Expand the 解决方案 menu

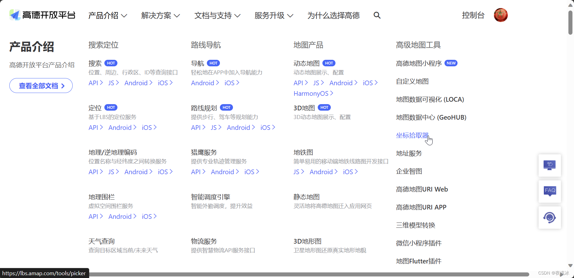[x=160, y=15]
